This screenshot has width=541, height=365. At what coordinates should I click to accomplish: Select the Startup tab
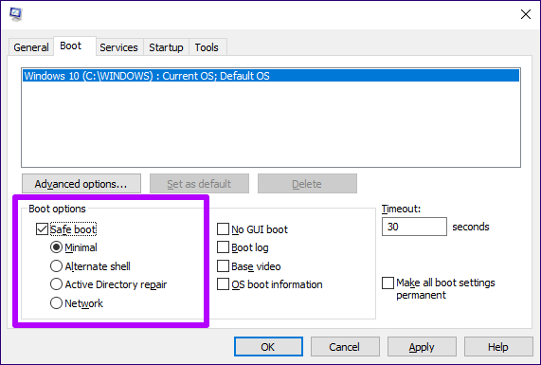click(166, 47)
